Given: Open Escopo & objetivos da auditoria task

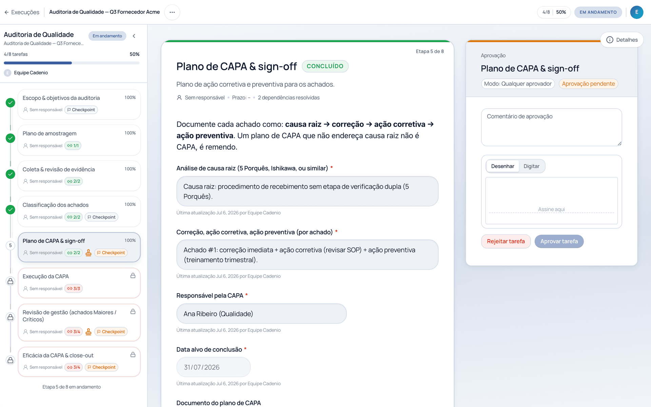Looking at the screenshot, I should point(79,104).
